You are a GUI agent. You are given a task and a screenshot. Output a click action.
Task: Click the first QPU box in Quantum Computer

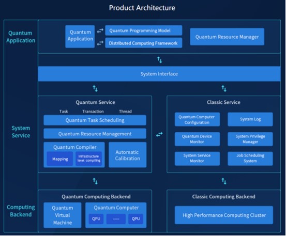[x=96, y=219]
